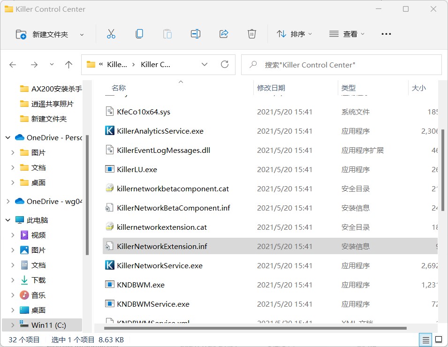Sort by the 名称 column header

119,88
